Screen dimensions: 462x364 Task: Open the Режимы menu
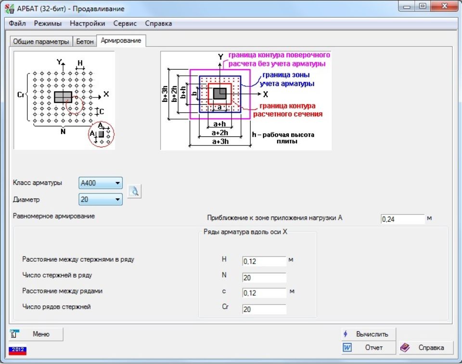pos(48,23)
